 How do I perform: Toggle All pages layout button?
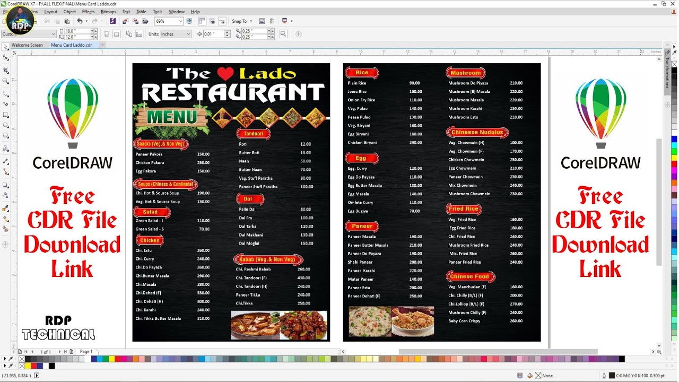[x=129, y=34]
